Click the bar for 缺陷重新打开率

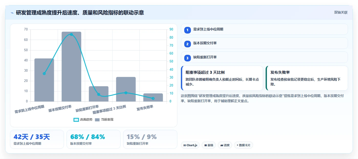pos(99,94)
